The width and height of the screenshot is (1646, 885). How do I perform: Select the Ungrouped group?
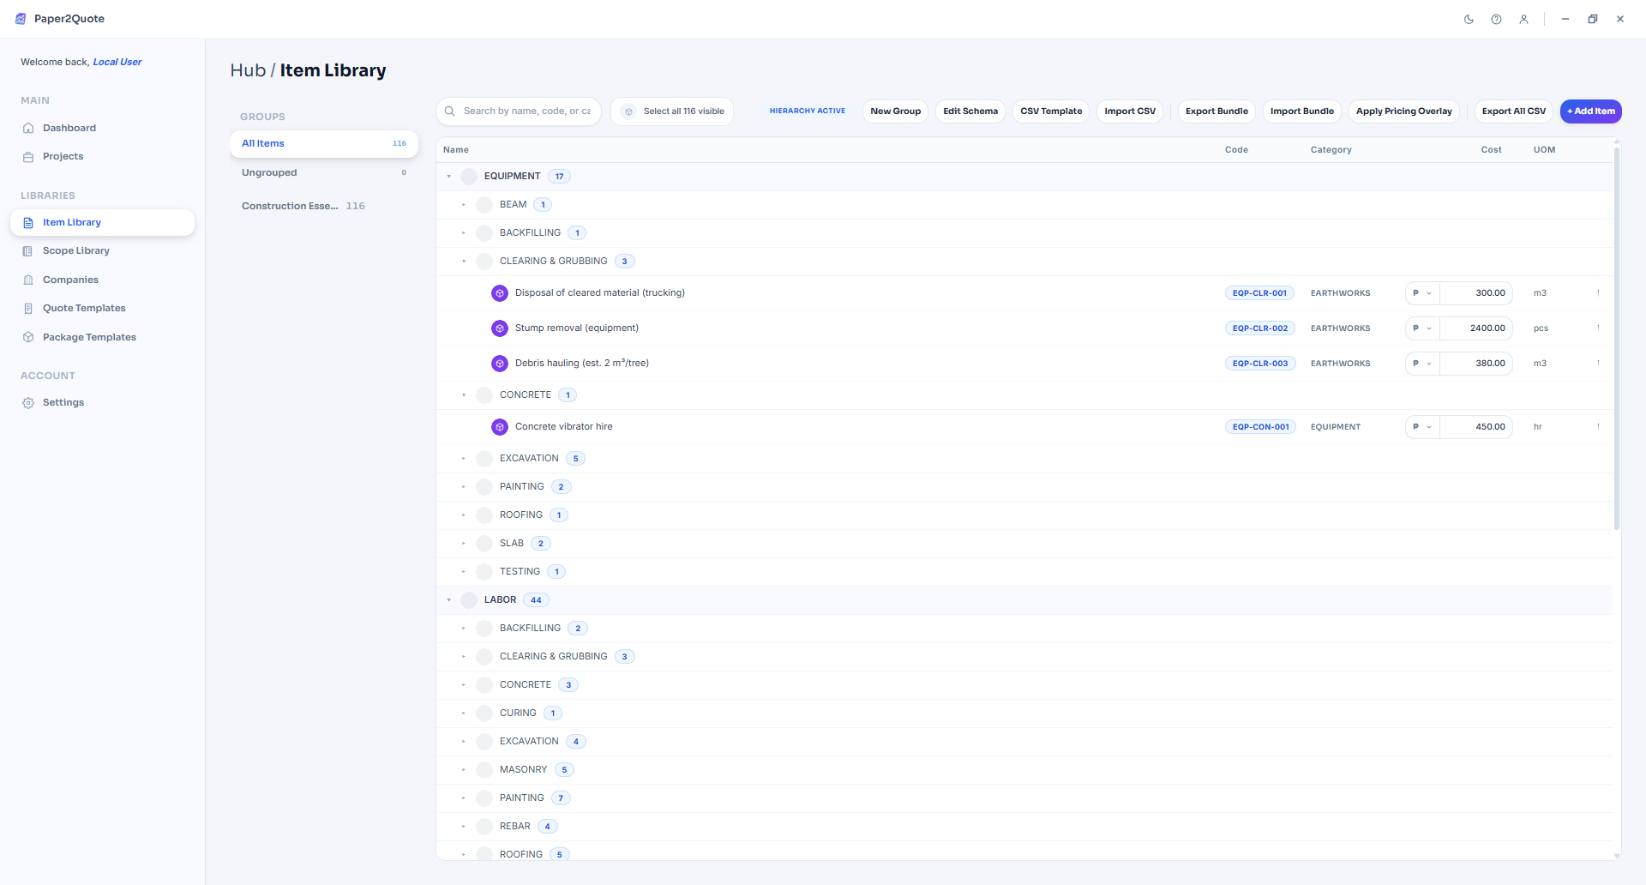coord(324,173)
